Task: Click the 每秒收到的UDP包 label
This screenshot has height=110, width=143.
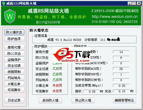Action: pyautogui.click(x=88, y=74)
